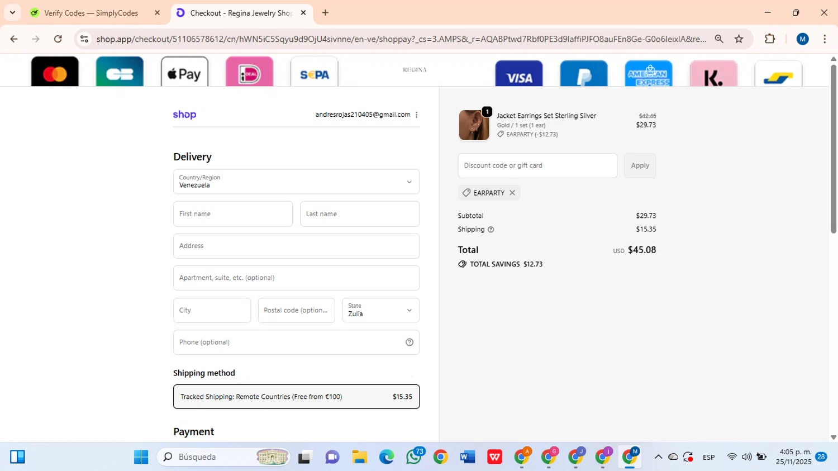Remove the EARPARTY discount code

coord(512,193)
